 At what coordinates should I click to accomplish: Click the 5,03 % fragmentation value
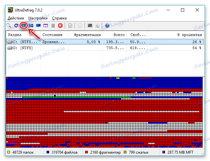point(94,42)
